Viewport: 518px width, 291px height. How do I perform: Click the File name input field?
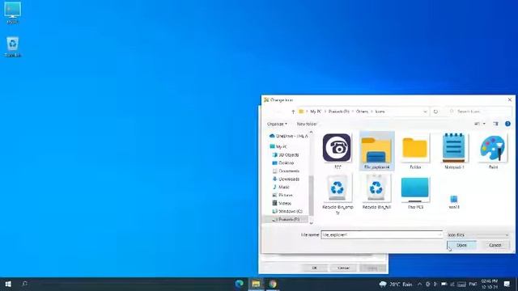381,234
